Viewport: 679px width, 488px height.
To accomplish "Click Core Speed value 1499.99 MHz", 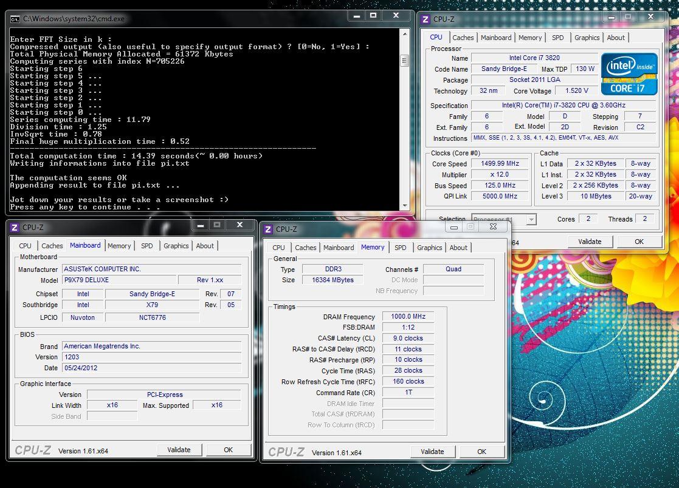I will (x=500, y=163).
